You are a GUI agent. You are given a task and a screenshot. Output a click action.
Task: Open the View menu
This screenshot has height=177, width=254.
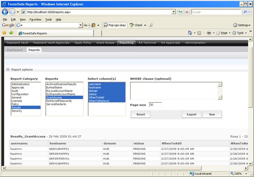(x=22, y=19)
